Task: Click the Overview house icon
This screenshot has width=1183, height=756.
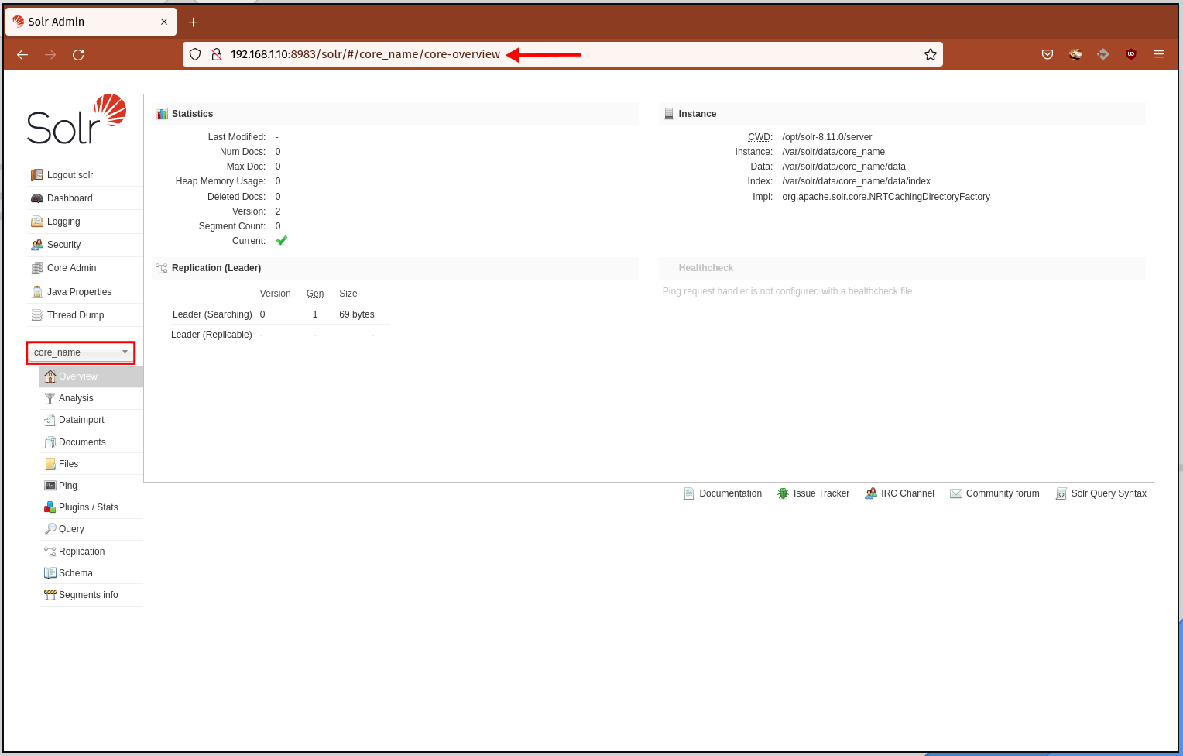Action: point(50,376)
